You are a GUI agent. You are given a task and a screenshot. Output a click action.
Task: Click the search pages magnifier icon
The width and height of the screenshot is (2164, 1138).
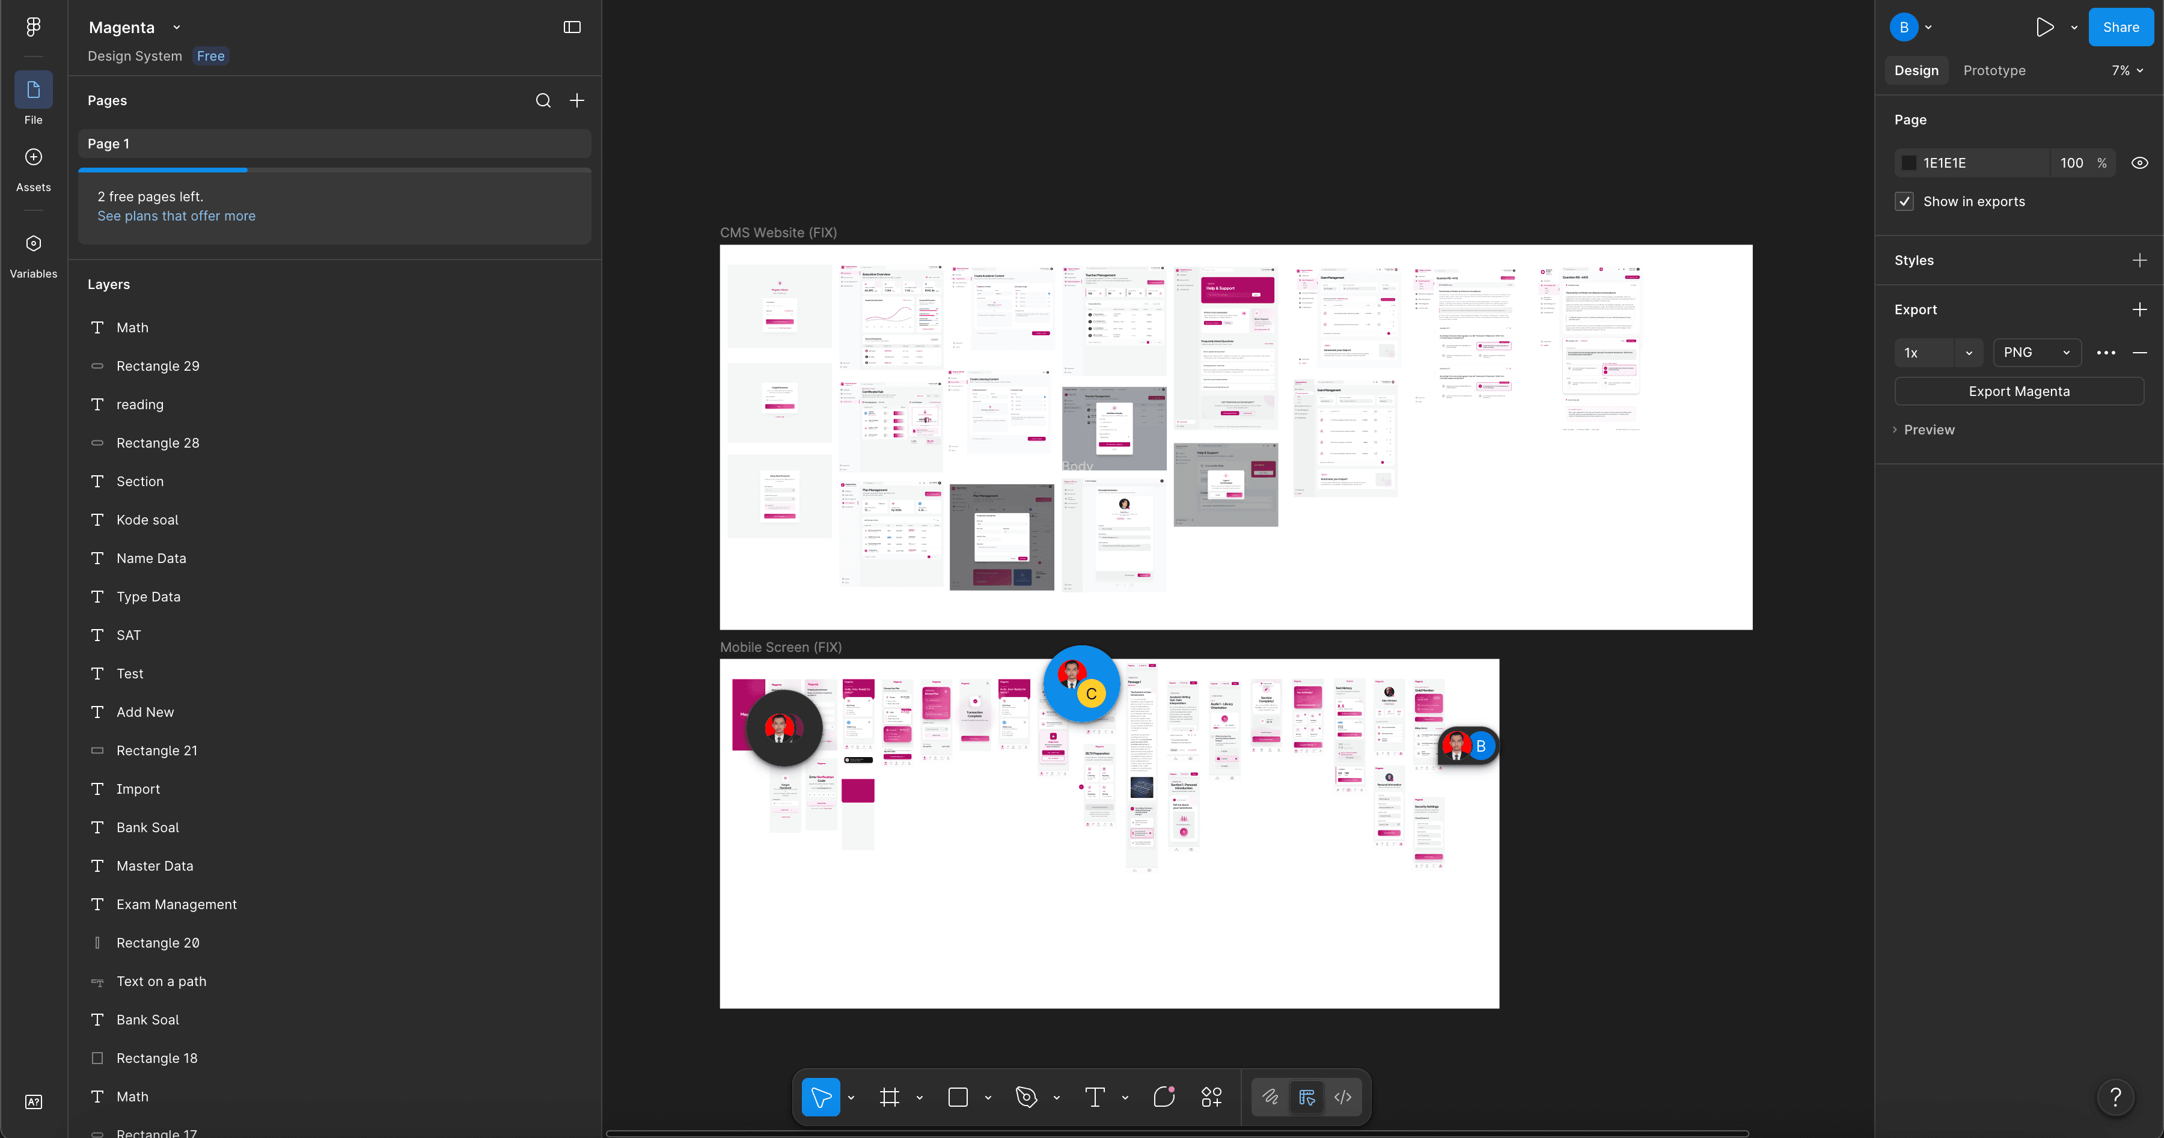click(543, 101)
